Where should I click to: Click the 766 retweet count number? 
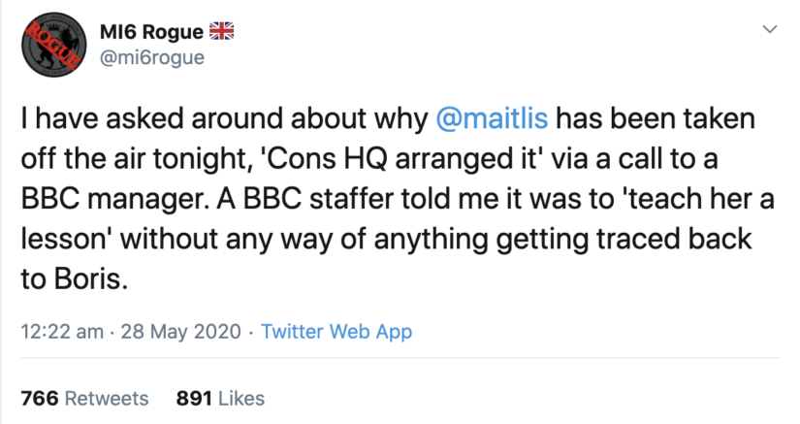point(40,399)
